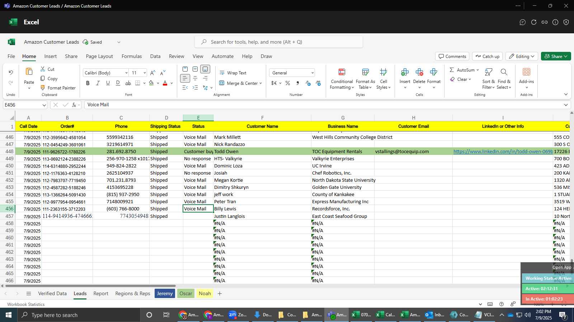Toggle Wrap Text
This screenshot has height=322, width=574.
tap(233, 73)
